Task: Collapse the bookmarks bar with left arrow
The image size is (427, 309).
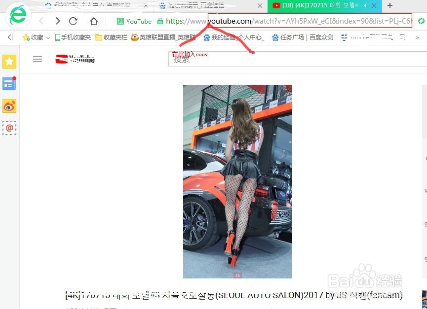Action: coord(10,37)
